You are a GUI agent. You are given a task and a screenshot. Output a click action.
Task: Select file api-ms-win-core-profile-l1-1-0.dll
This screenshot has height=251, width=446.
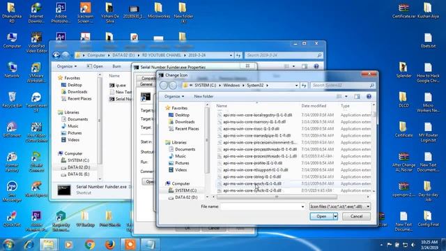252,163
